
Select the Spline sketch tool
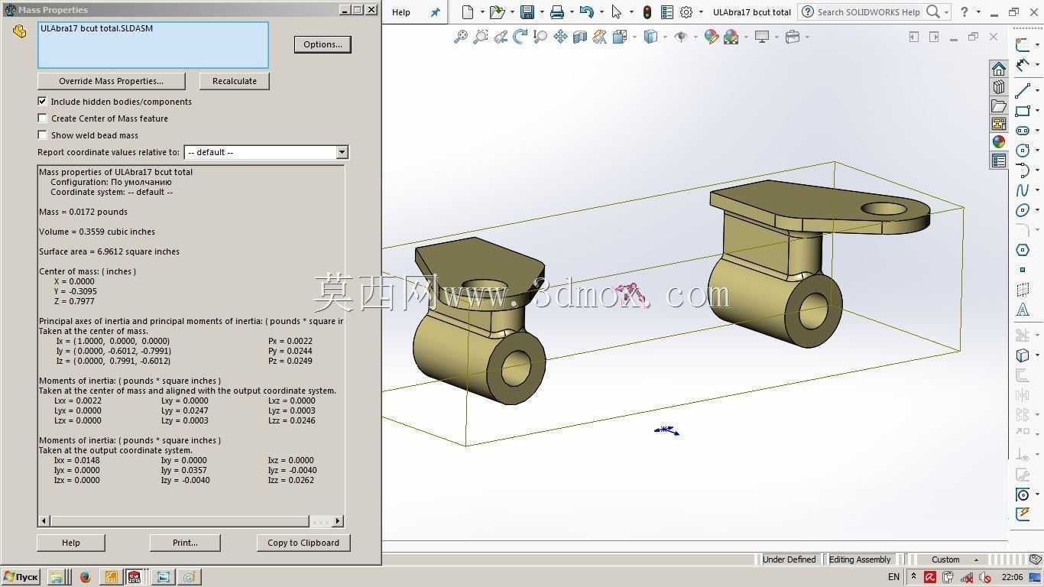click(1023, 190)
